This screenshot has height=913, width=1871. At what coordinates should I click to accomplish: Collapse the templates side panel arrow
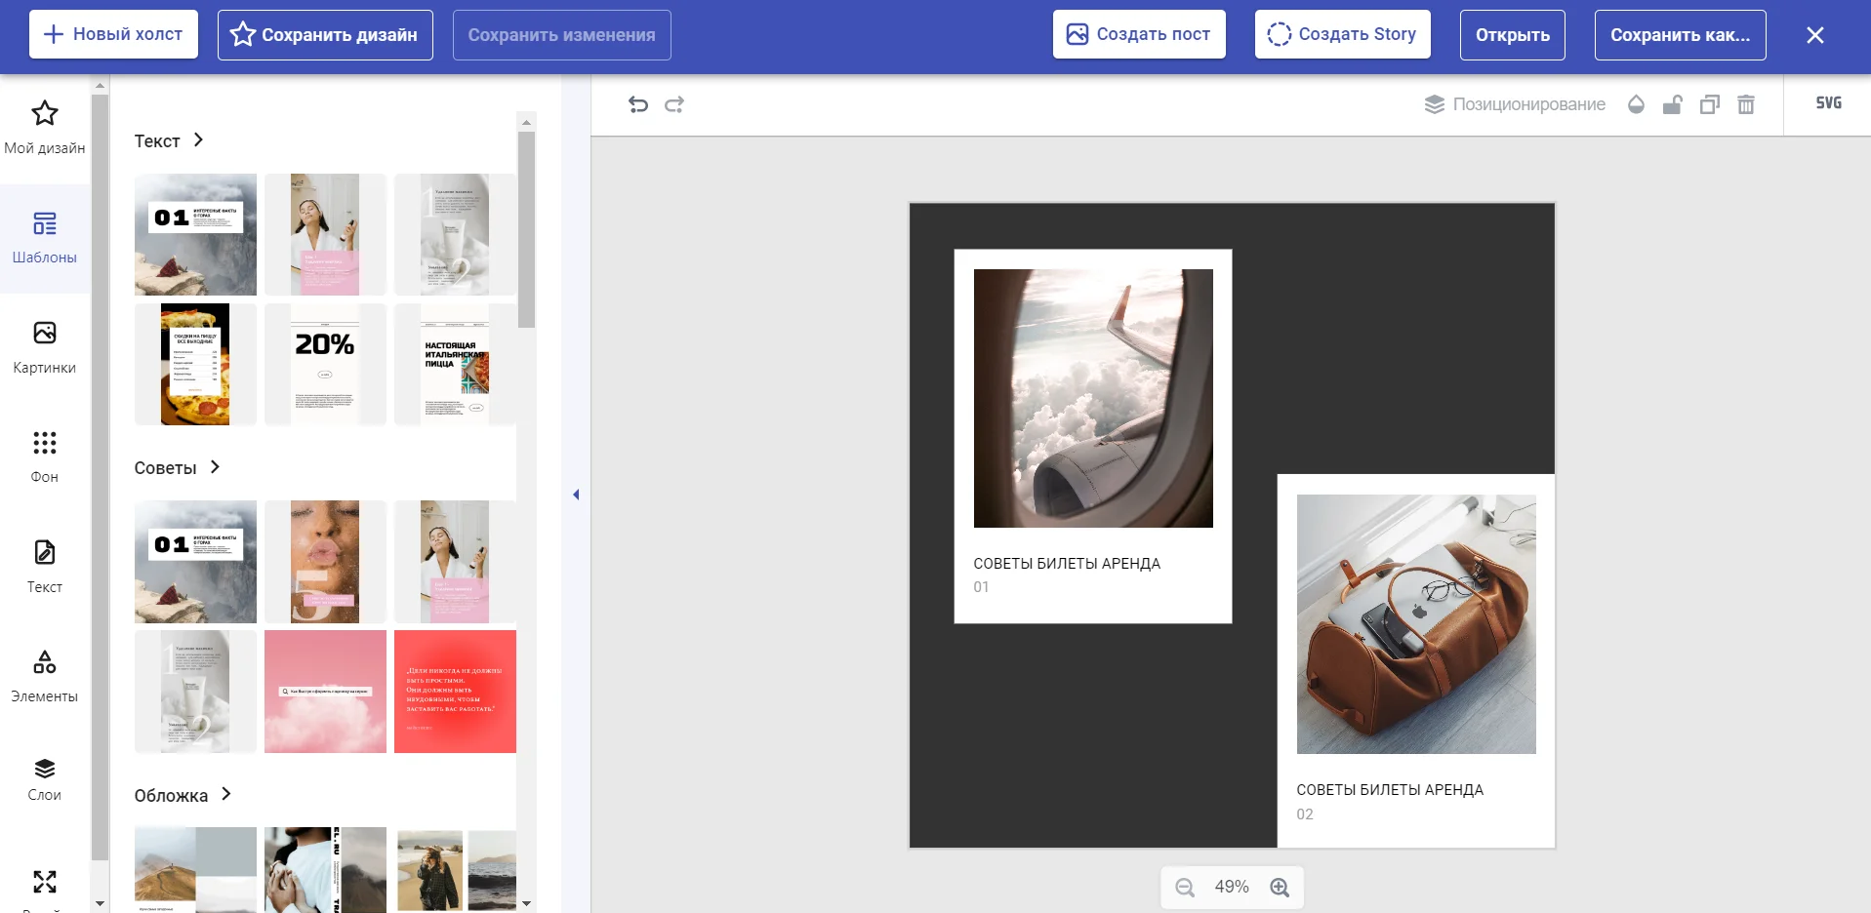576,495
